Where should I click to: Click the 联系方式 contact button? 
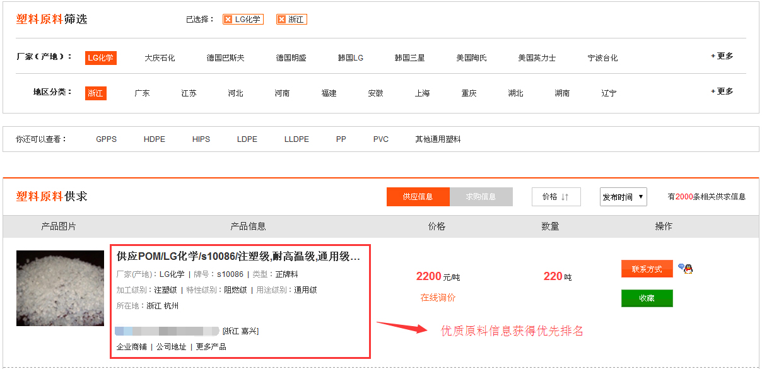(647, 269)
